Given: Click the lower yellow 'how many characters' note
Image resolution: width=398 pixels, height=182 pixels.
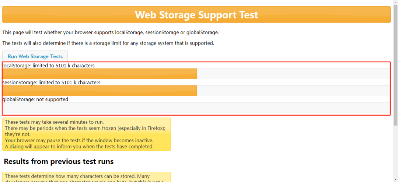Looking at the screenshot, I should (77, 176).
